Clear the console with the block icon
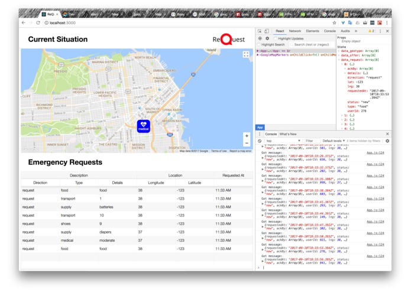The image size is (411, 292). [260, 141]
